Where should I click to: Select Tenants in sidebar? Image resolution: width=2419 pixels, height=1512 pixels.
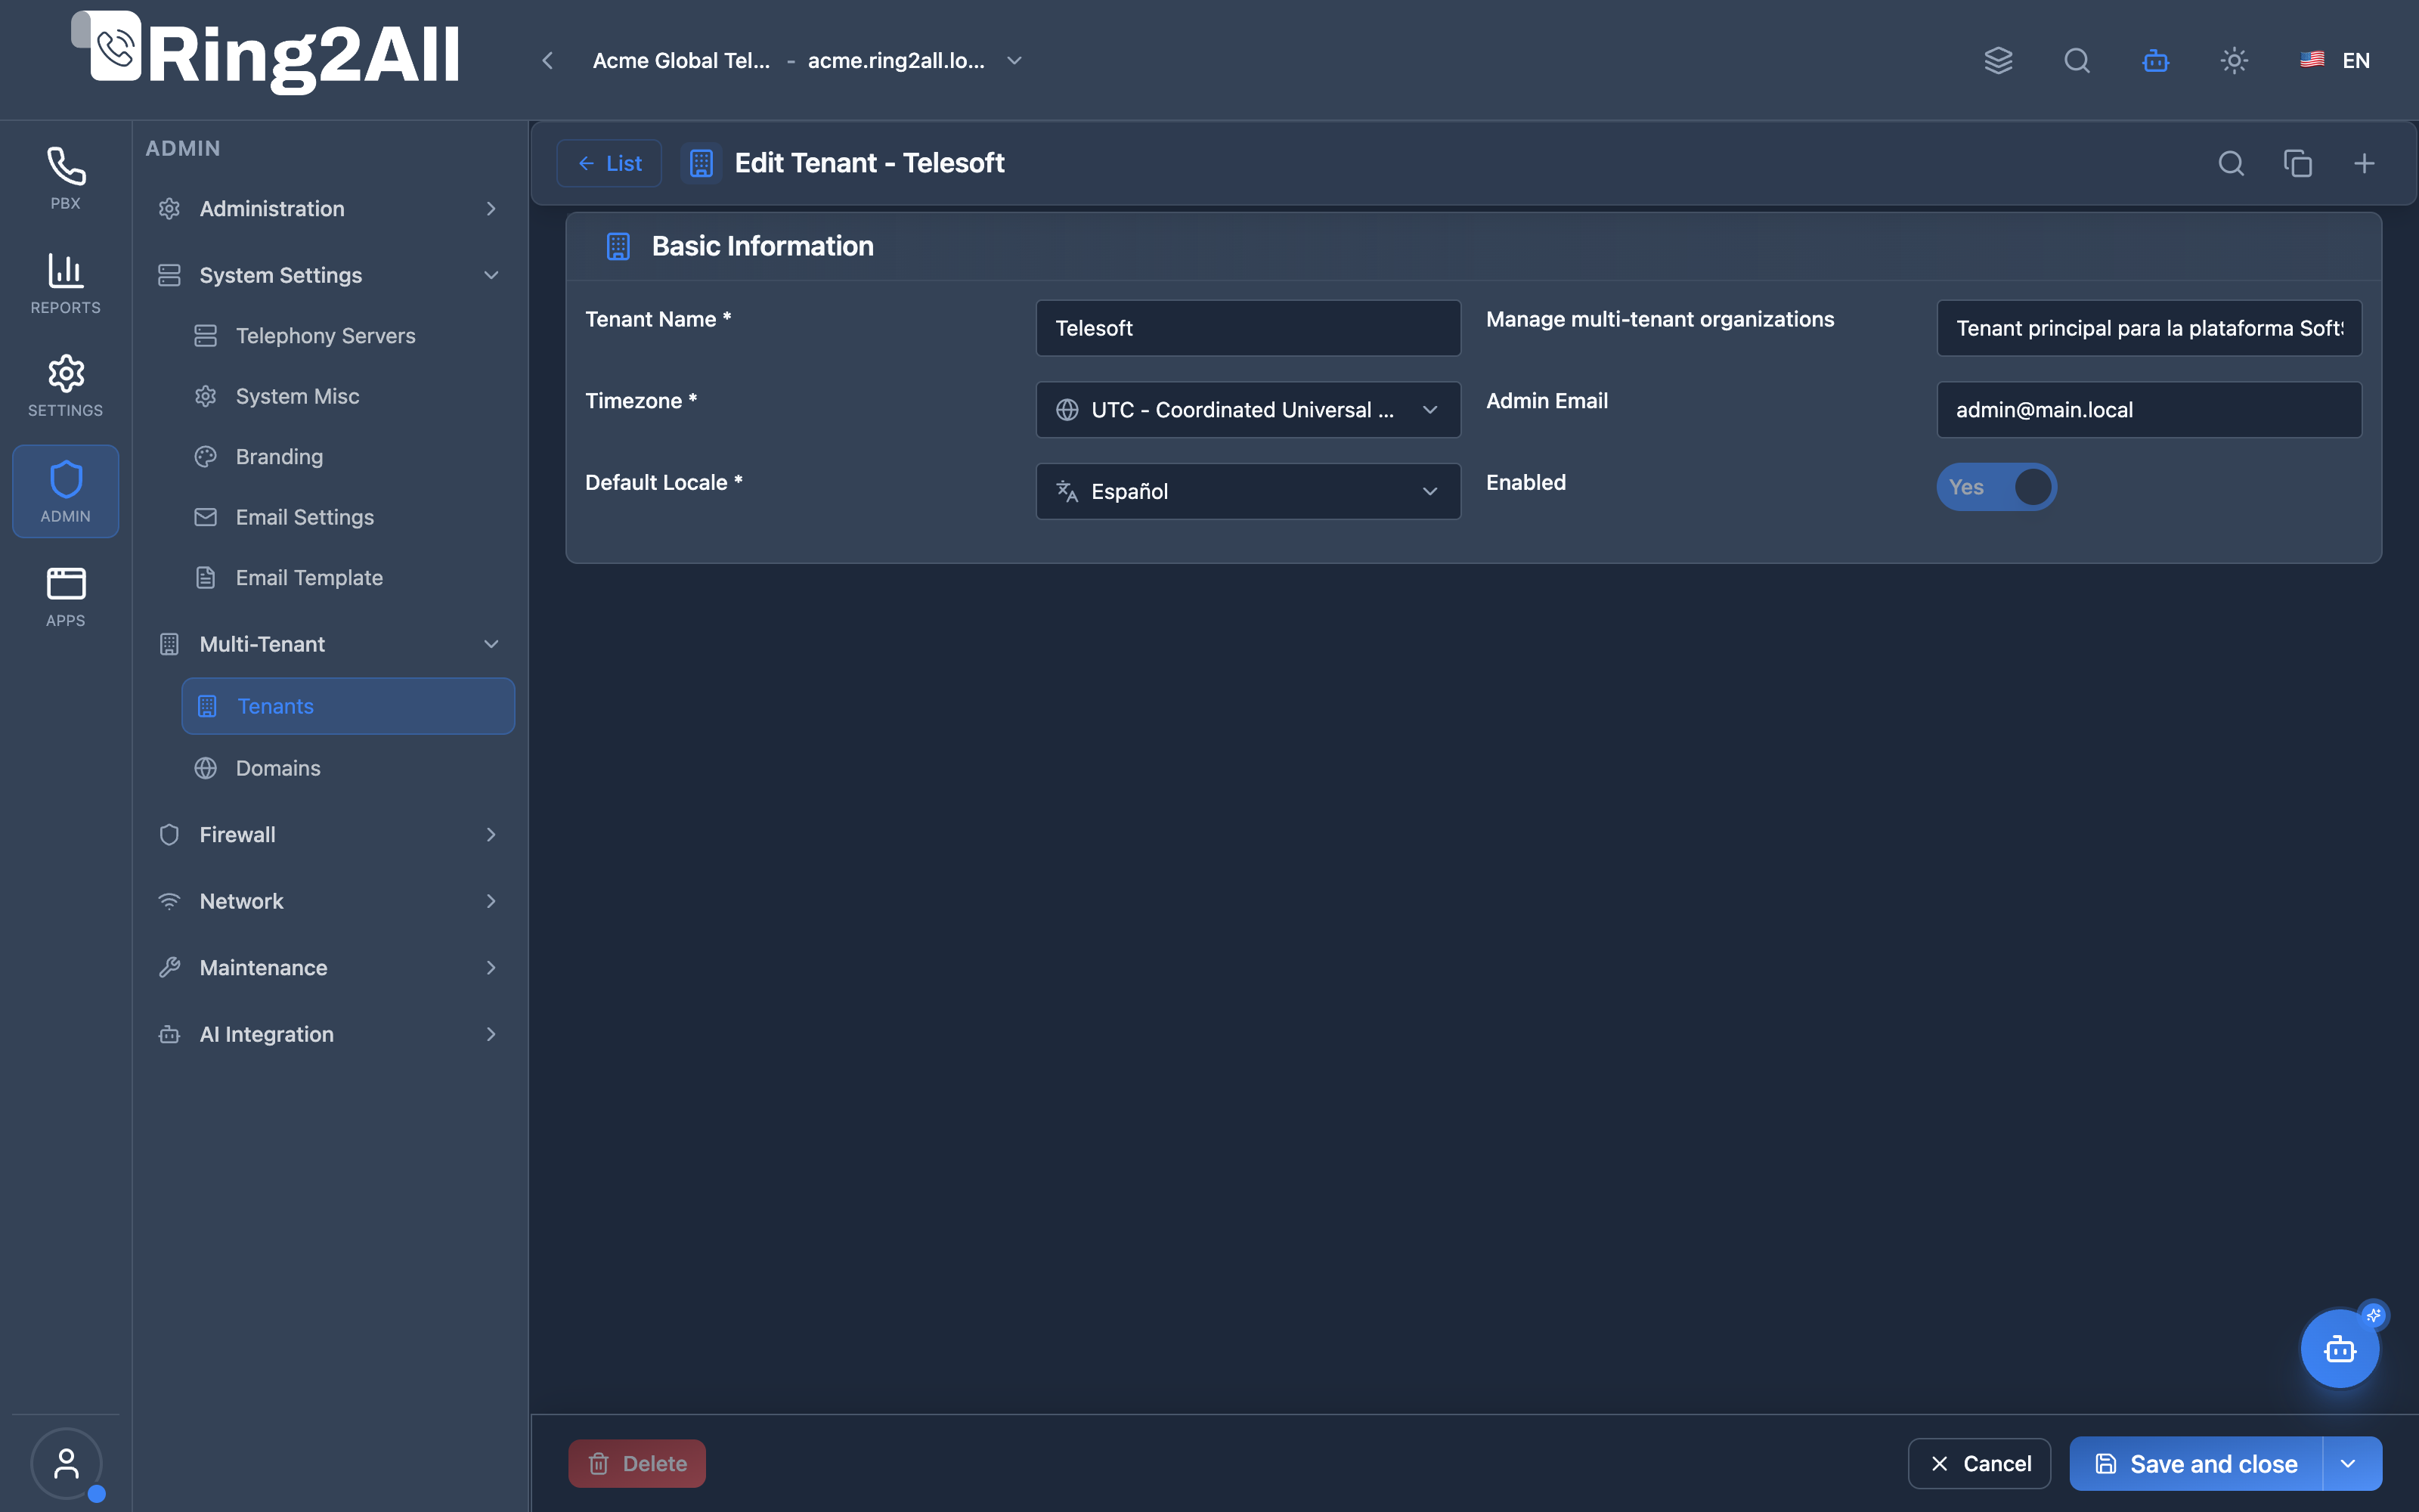348,706
